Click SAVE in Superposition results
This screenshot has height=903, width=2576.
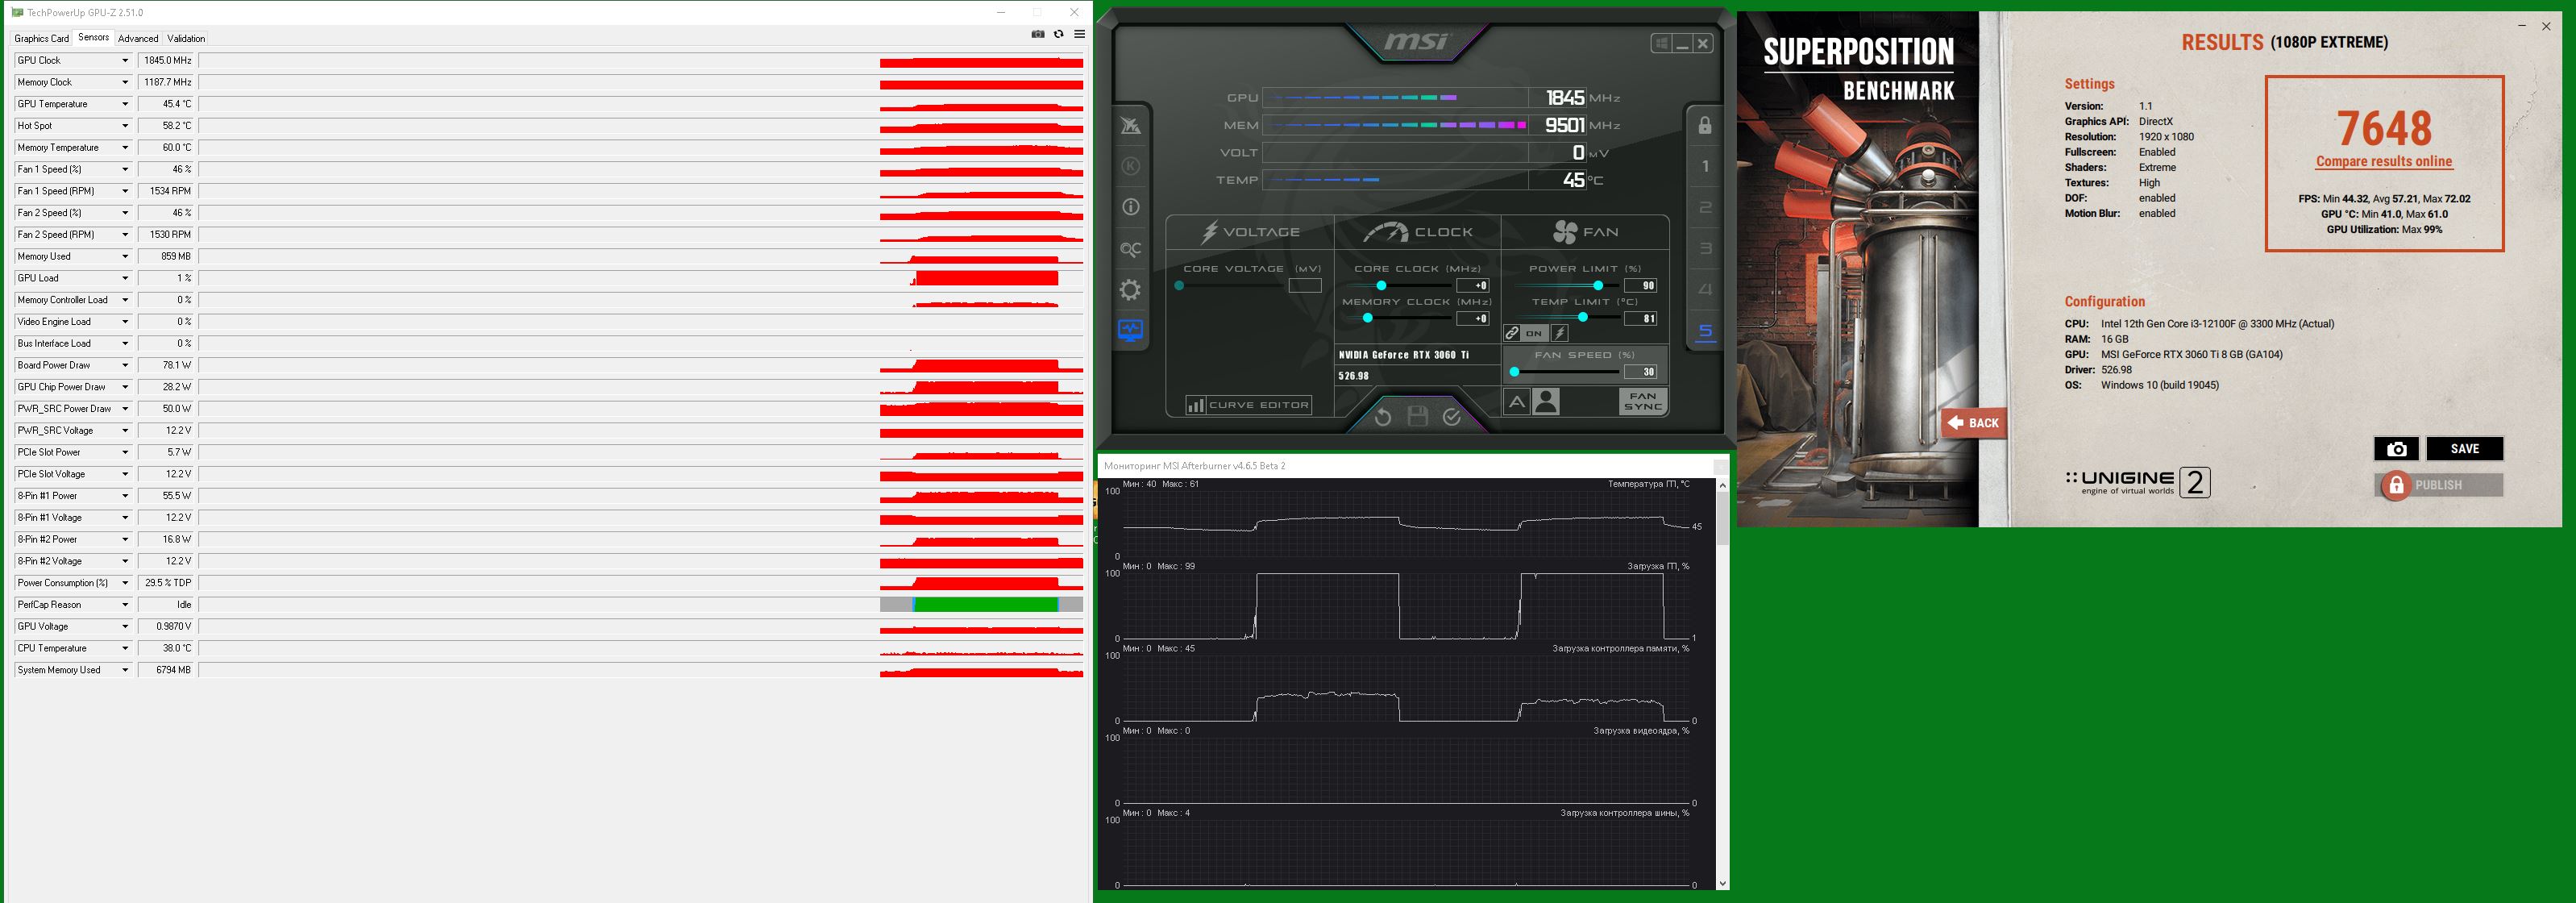pos(2464,449)
